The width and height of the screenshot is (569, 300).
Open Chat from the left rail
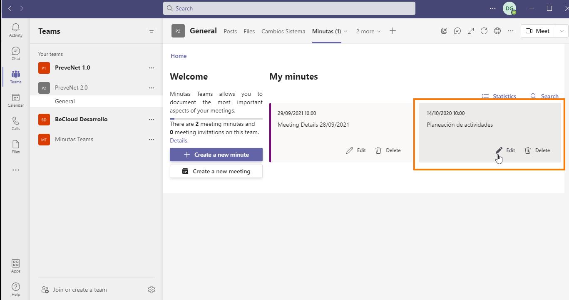(x=16, y=54)
